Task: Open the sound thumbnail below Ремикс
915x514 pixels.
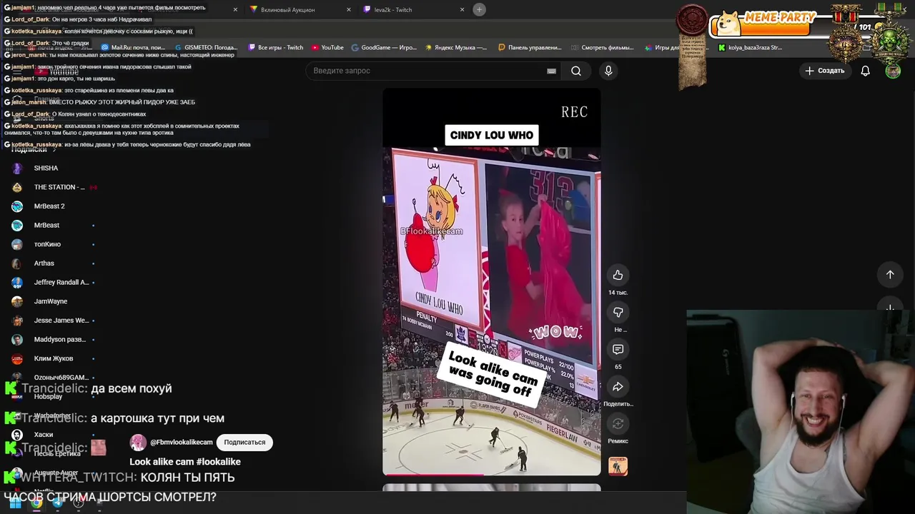Action: pos(618,466)
